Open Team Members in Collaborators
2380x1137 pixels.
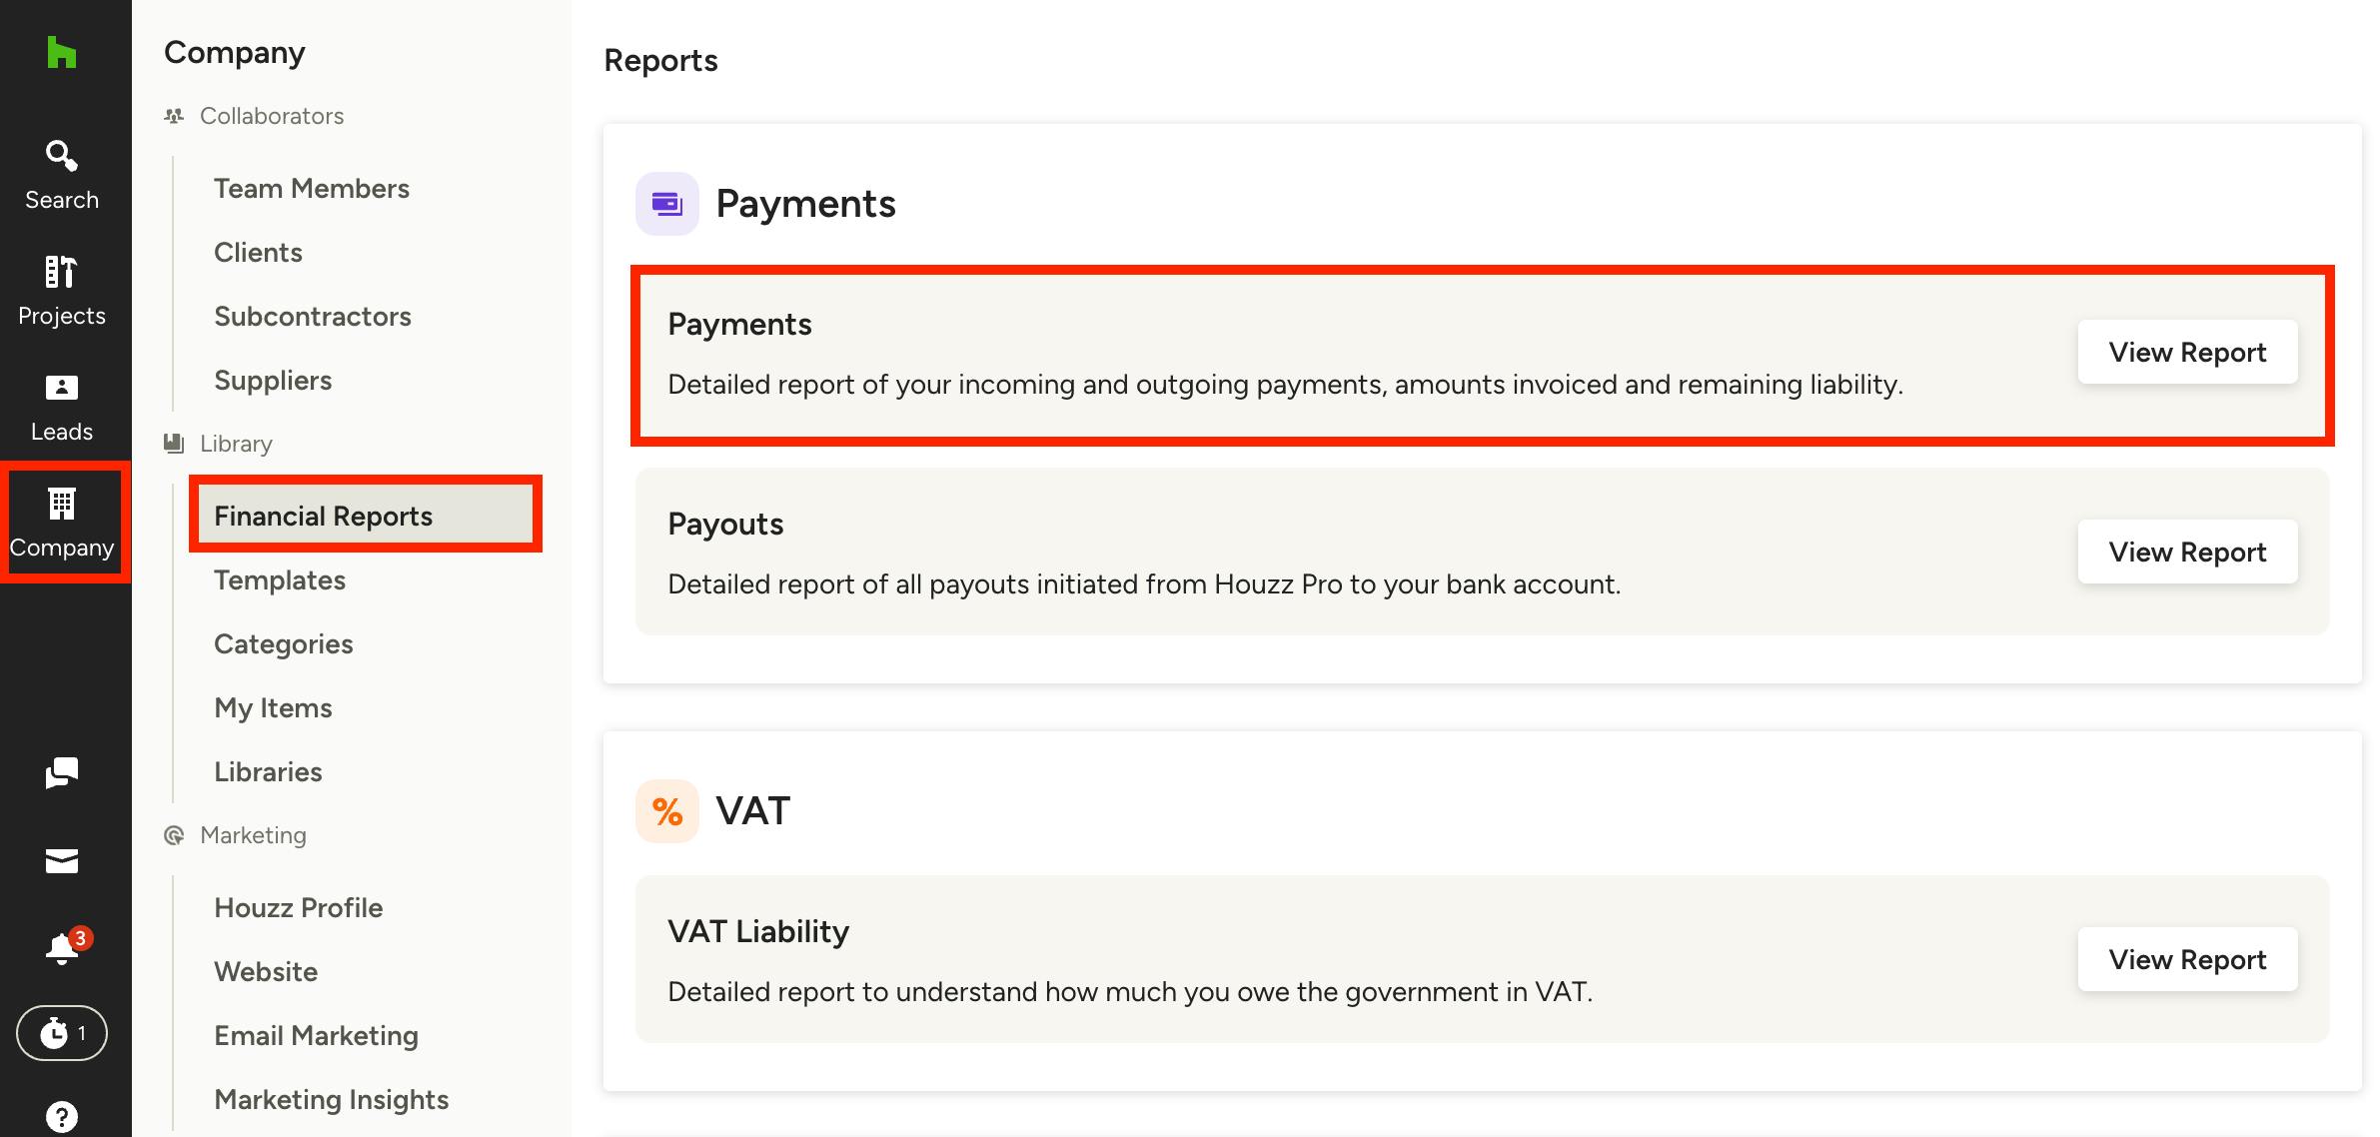click(x=312, y=188)
